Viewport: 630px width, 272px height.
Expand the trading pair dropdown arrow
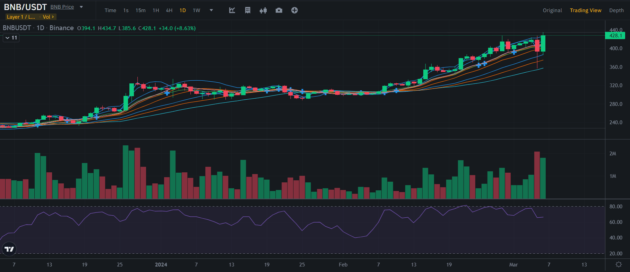81,7
